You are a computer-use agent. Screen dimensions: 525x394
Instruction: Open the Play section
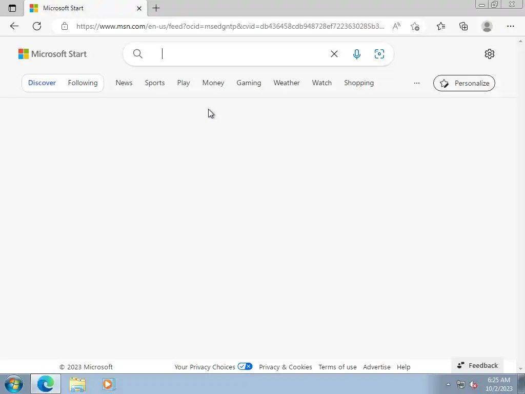tap(184, 83)
